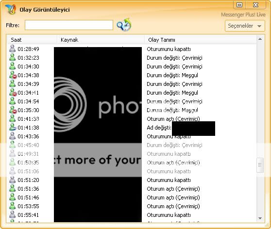Click 'Oturumunu kapattı' at 01:55:41
This screenshot has width=271, height=229.
coord(169,215)
